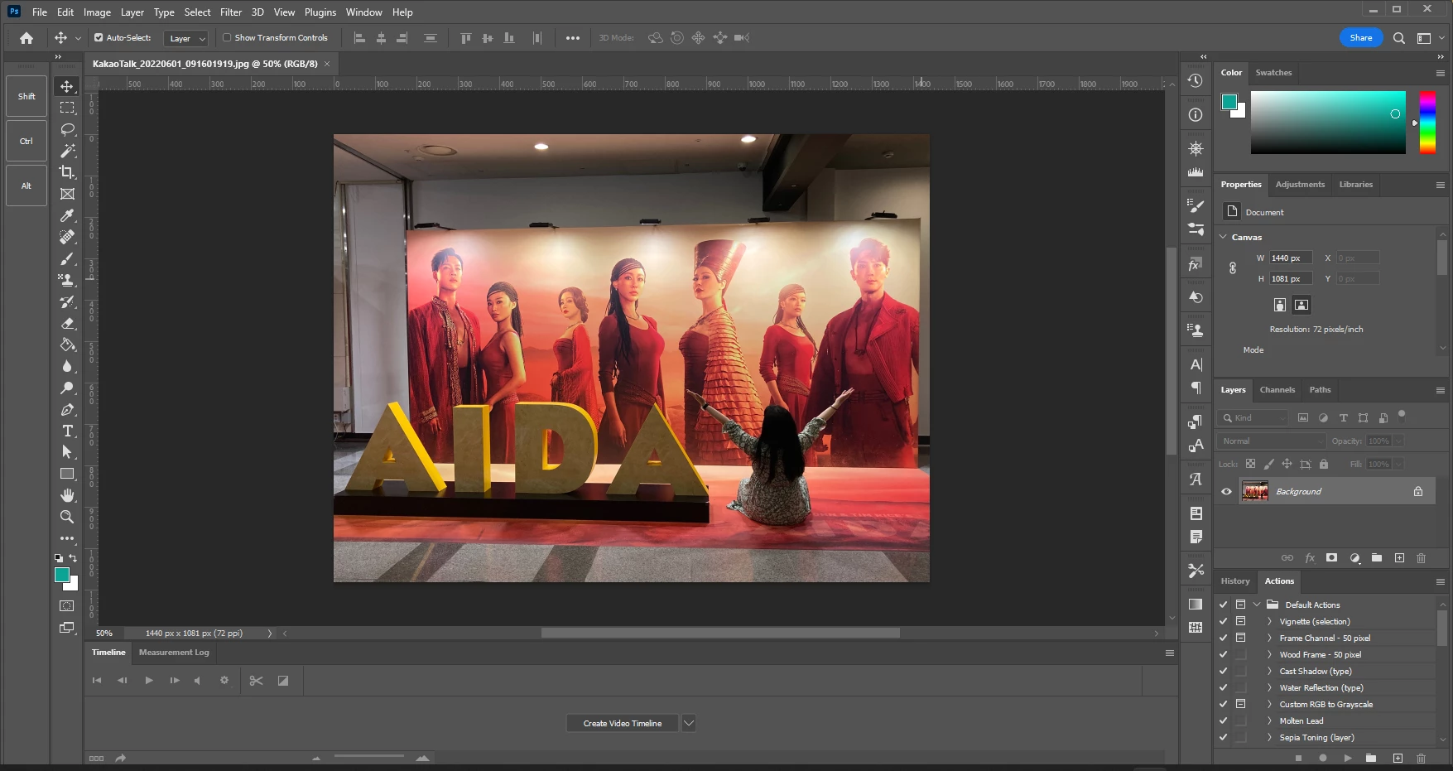Image resolution: width=1453 pixels, height=771 pixels.
Task: Split clip at playhead scissors icon
Action: (x=256, y=681)
